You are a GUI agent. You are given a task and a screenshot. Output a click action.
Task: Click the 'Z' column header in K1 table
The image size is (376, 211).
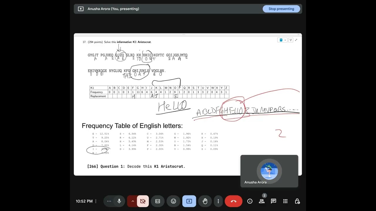pyautogui.click(x=226, y=88)
